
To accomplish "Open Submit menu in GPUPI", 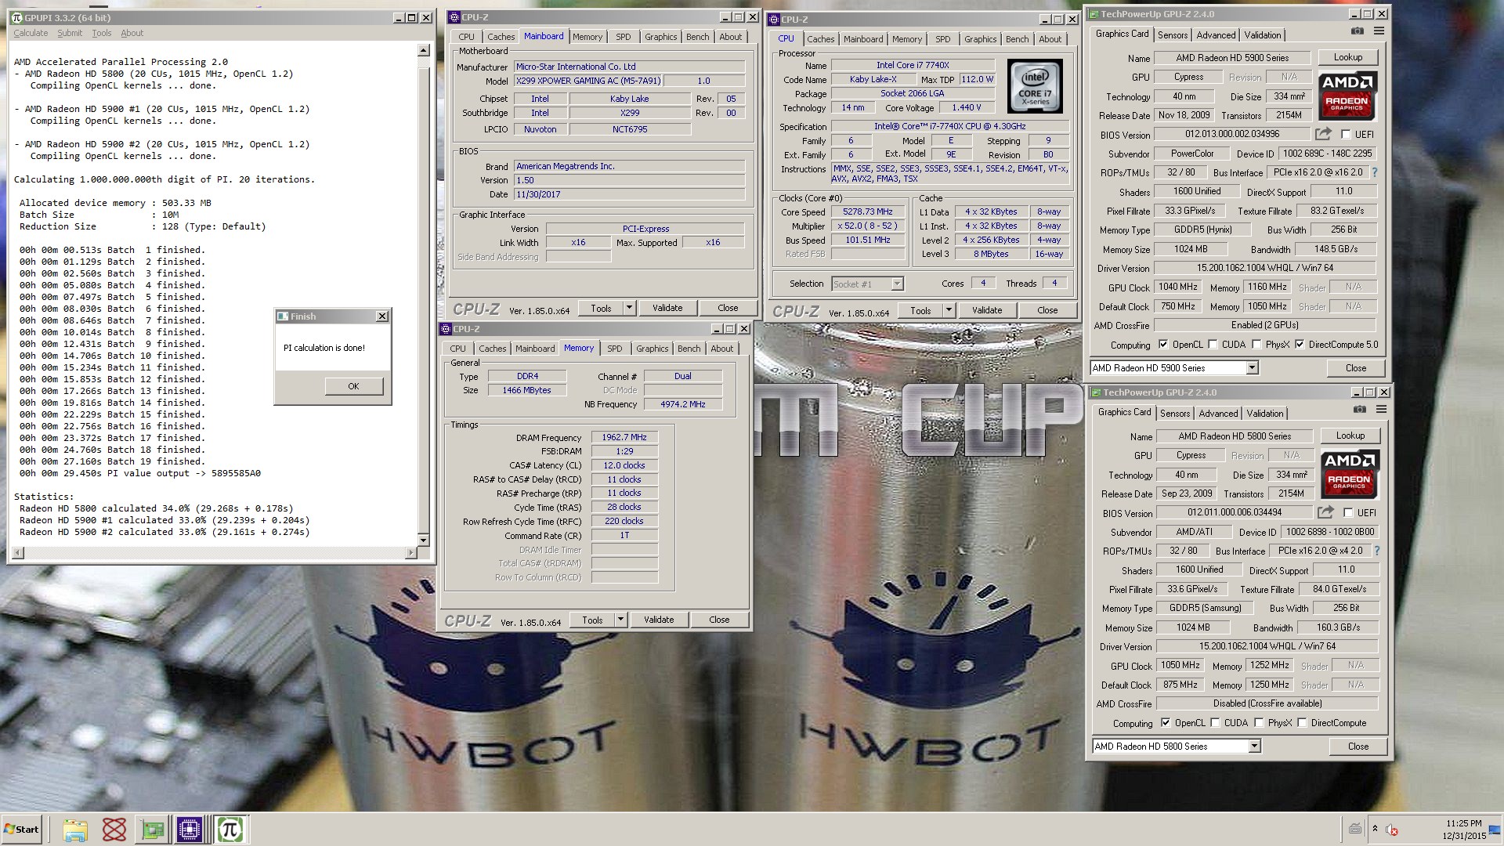I will point(69,33).
